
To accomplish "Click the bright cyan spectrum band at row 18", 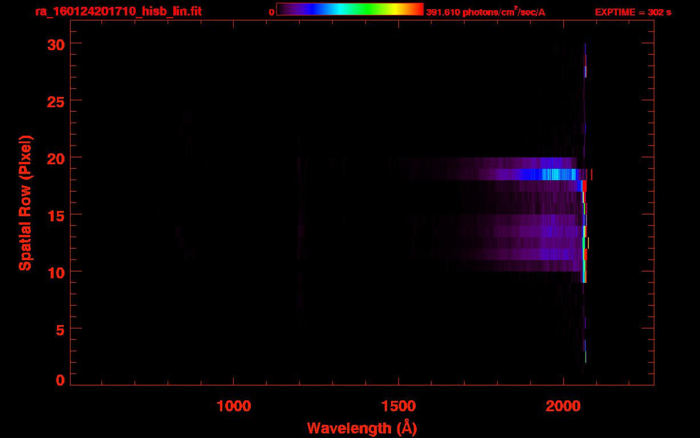I will pyautogui.click(x=559, y=175).
